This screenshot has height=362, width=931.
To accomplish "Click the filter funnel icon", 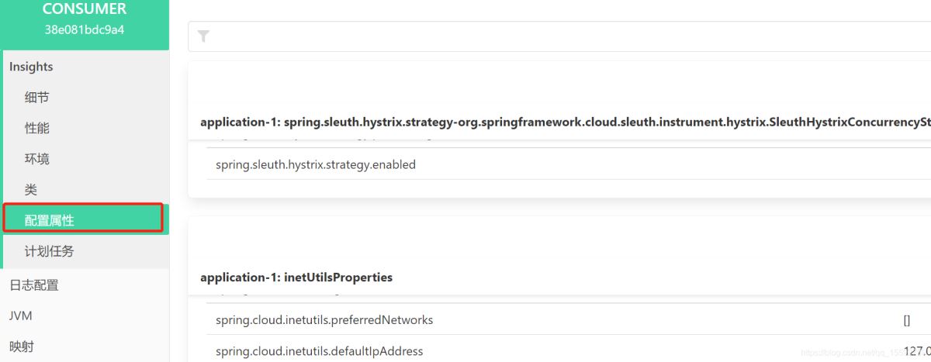I will [x=203, y=36].
